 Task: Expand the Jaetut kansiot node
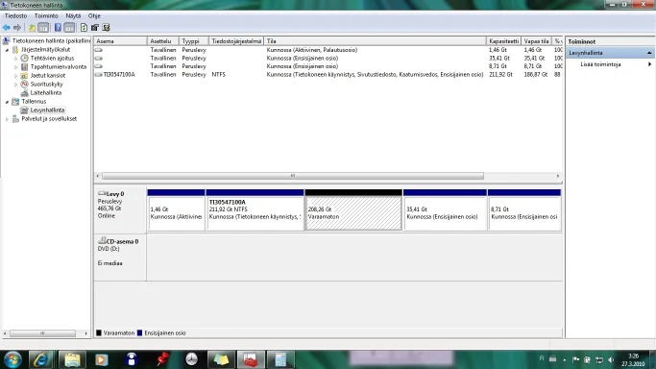point(16,76)
